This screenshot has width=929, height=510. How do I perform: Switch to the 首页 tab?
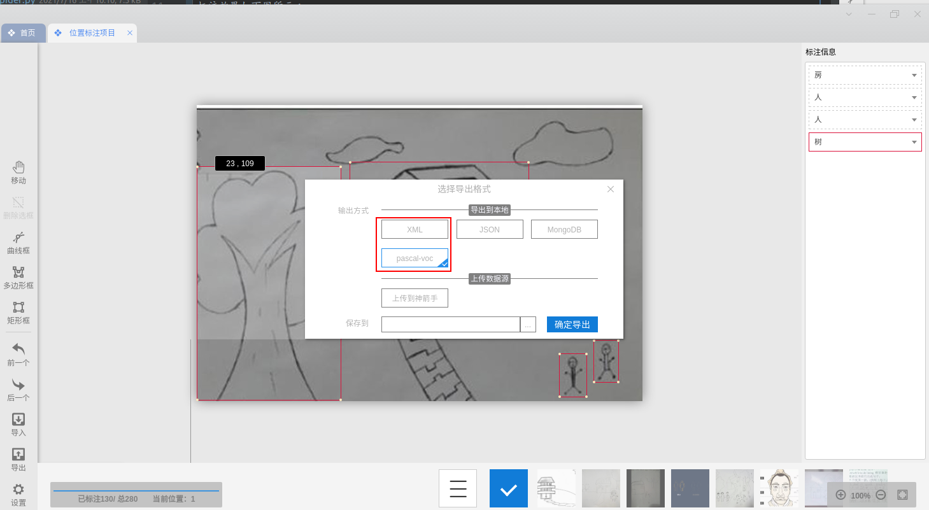(23, 33)
